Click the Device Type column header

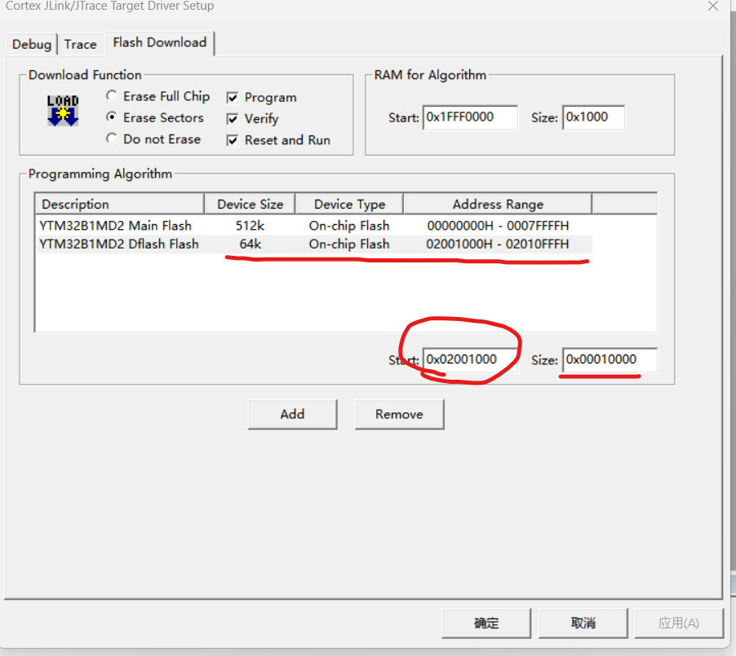click(349, 205)
